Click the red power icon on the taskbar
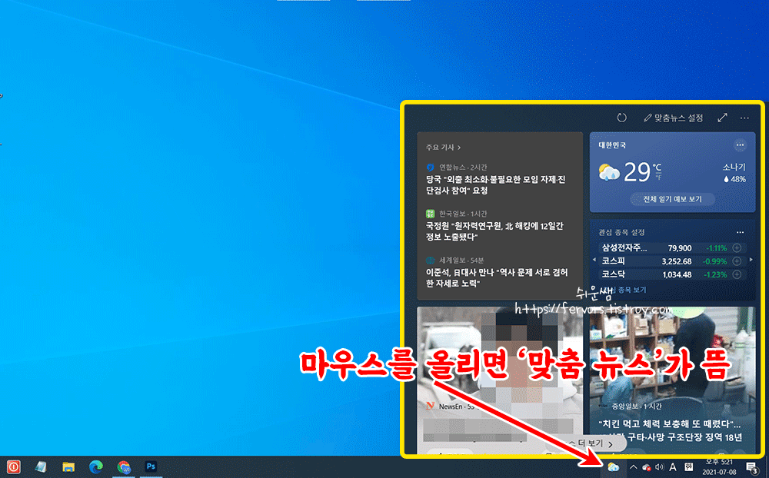This screenshot has width=769, height=478. click(13, 466)
